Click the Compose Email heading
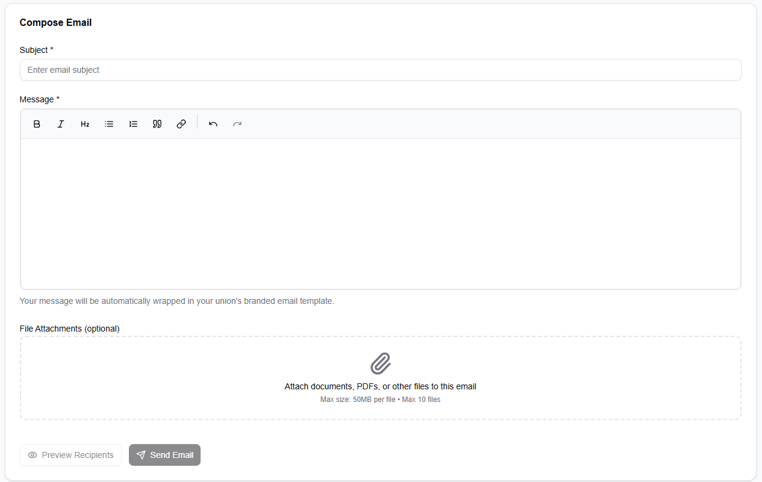 pos(55,22)
